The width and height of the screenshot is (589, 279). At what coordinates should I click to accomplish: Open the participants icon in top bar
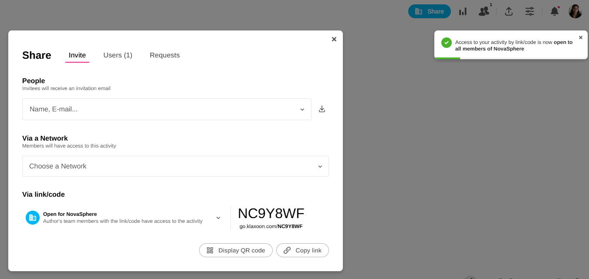point(484,12)
